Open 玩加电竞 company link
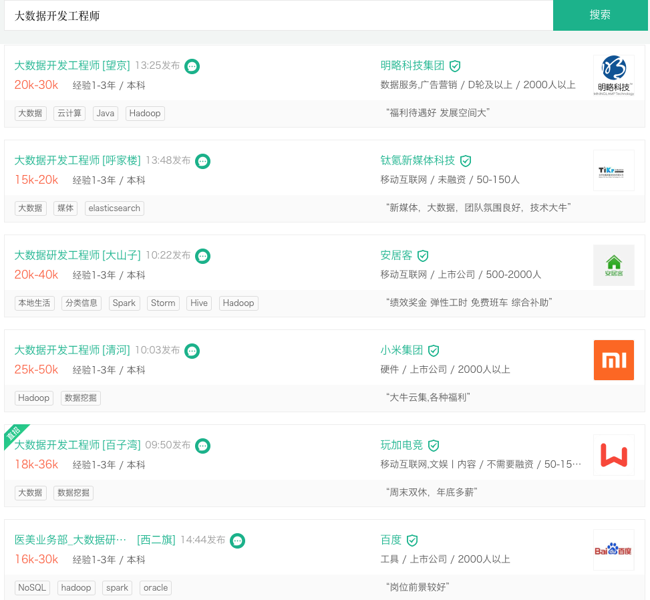Image resolution: width=650 pixels, height=600 pixels. tap(401, 445)
